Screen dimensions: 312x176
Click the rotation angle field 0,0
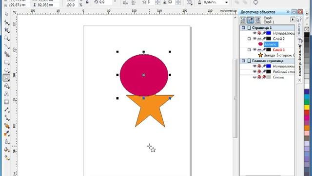[x=105, y=2]
